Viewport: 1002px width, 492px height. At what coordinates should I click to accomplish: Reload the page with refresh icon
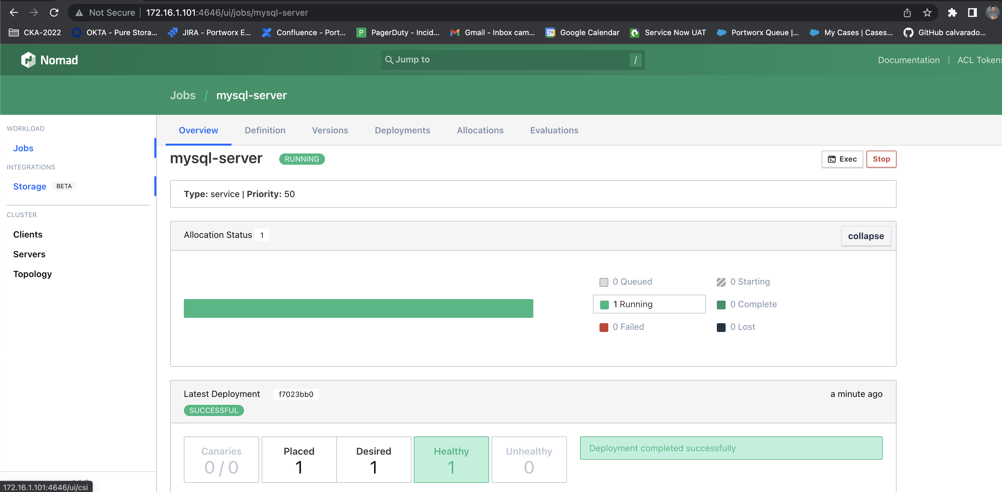pyautogui.click(x=54, y=13)
